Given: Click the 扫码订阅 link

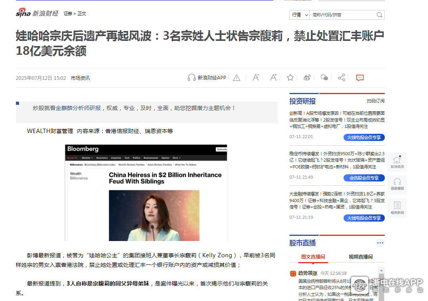Looking at the screenshot, I should pos(376,101).
